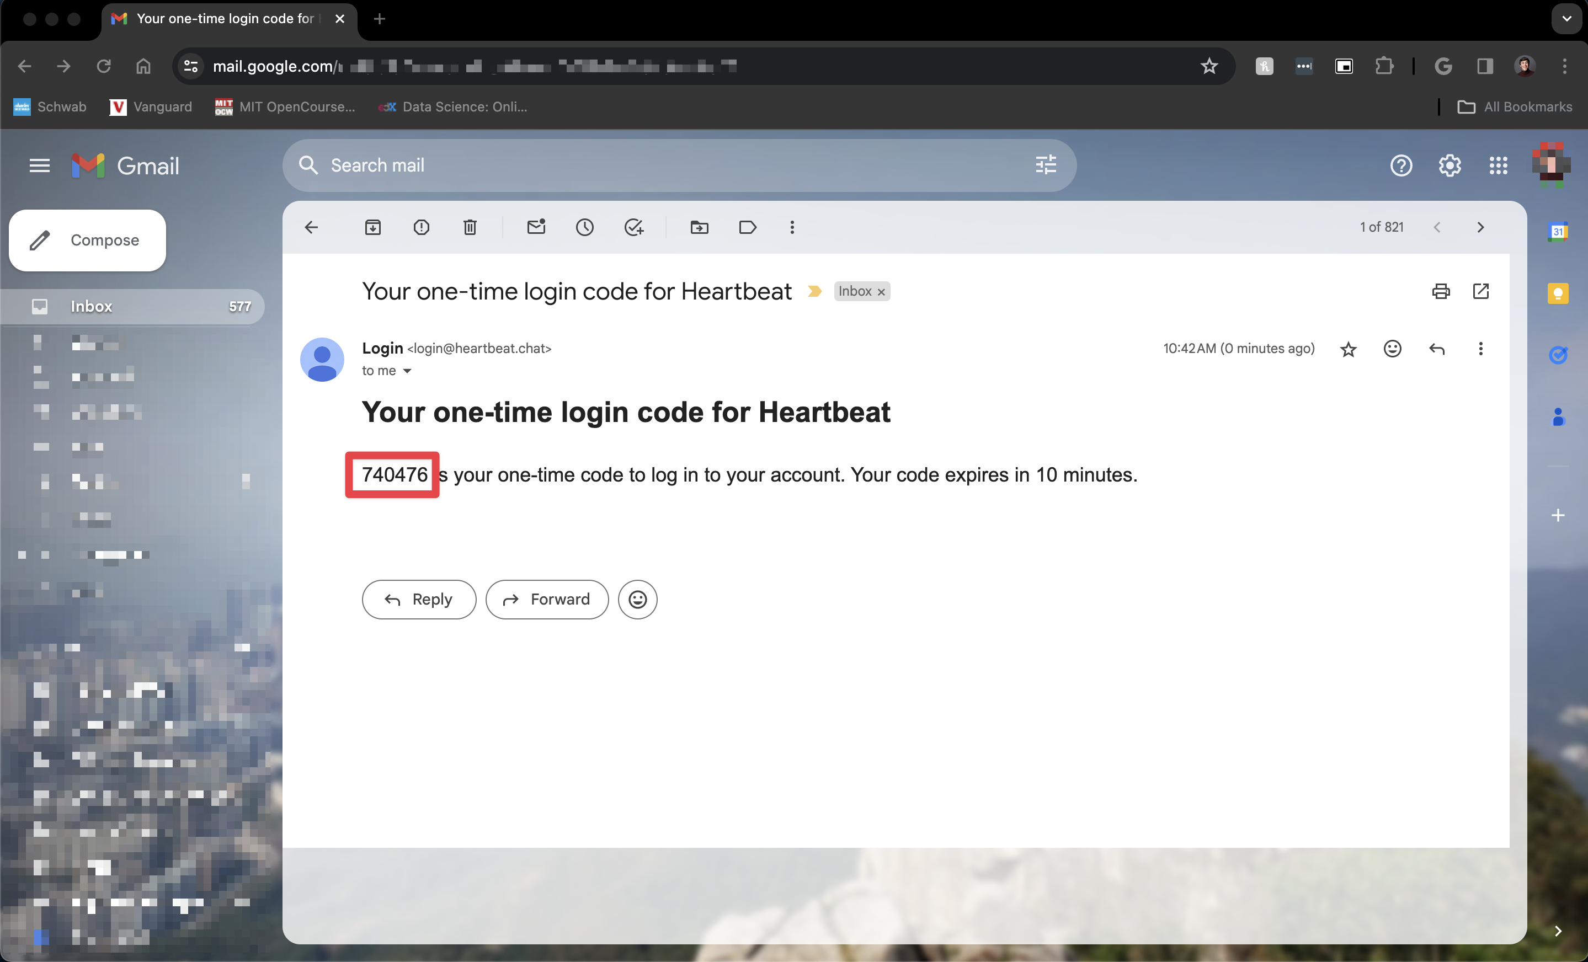Hide the side panel with the bottom chevron
The image size is (1588, 962).
pyautogui.click(x=1558, y=931)
